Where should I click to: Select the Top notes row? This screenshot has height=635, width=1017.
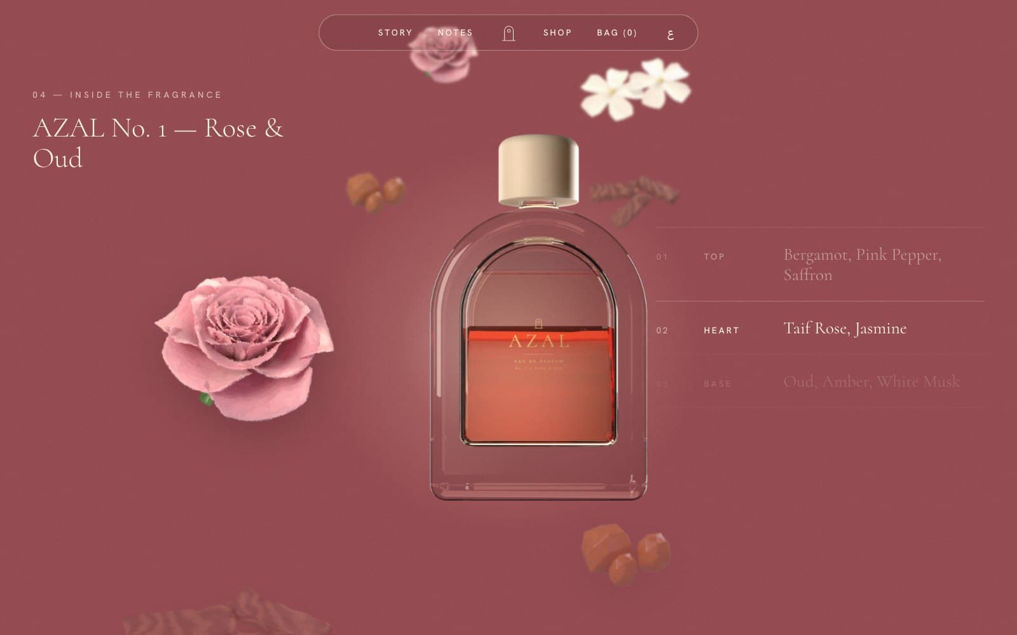pos(820,265)
